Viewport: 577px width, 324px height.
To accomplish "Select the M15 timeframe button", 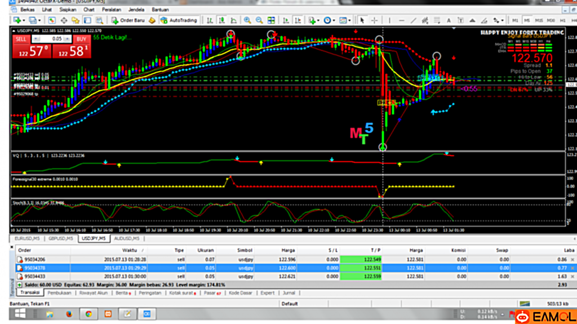I will click(x=539, y=21).
